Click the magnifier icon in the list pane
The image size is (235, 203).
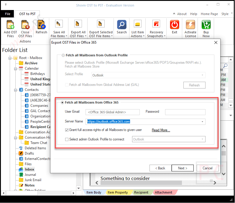(x=225, y=66)
